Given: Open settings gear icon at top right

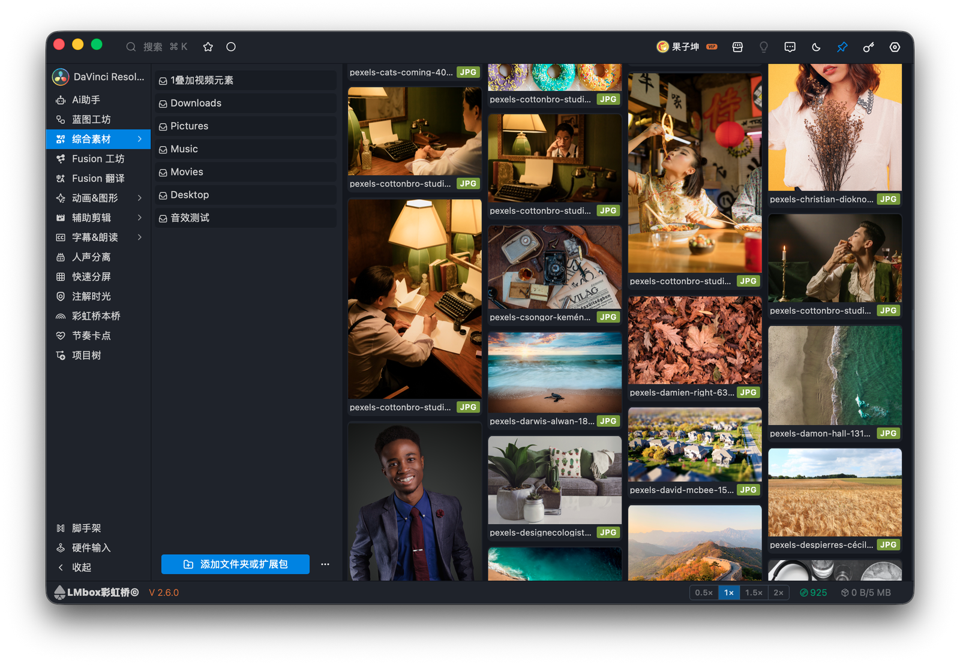Looking at the screenshot, I should click(x=895, y=47).
